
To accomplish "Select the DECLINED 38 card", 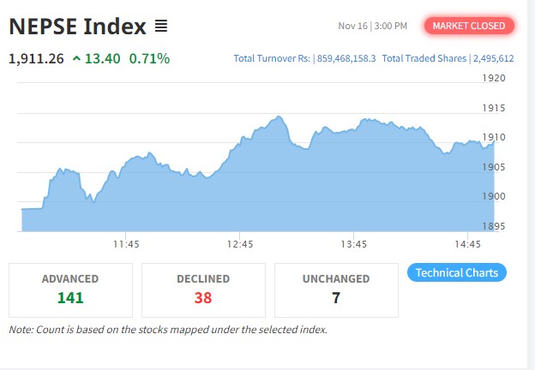I will pyautogui.click(x=202, y=289).
